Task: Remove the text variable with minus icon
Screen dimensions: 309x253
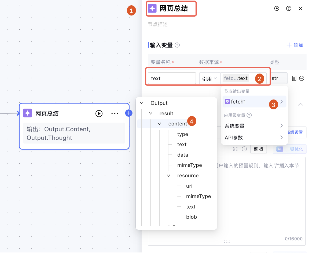Action: pos(302,78)
